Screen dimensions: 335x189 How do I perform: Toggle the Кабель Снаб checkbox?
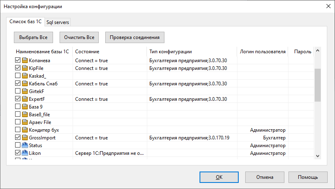tap(18, 83)
